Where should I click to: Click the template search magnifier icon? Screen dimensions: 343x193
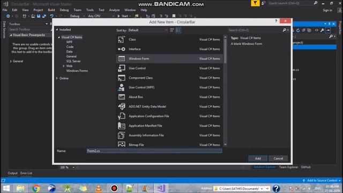pyautogui.click(x=285, y=30)
